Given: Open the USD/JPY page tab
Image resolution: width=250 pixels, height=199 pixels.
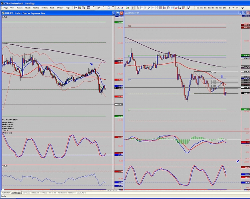Looking at the screenshot, I should click(36, 193).
